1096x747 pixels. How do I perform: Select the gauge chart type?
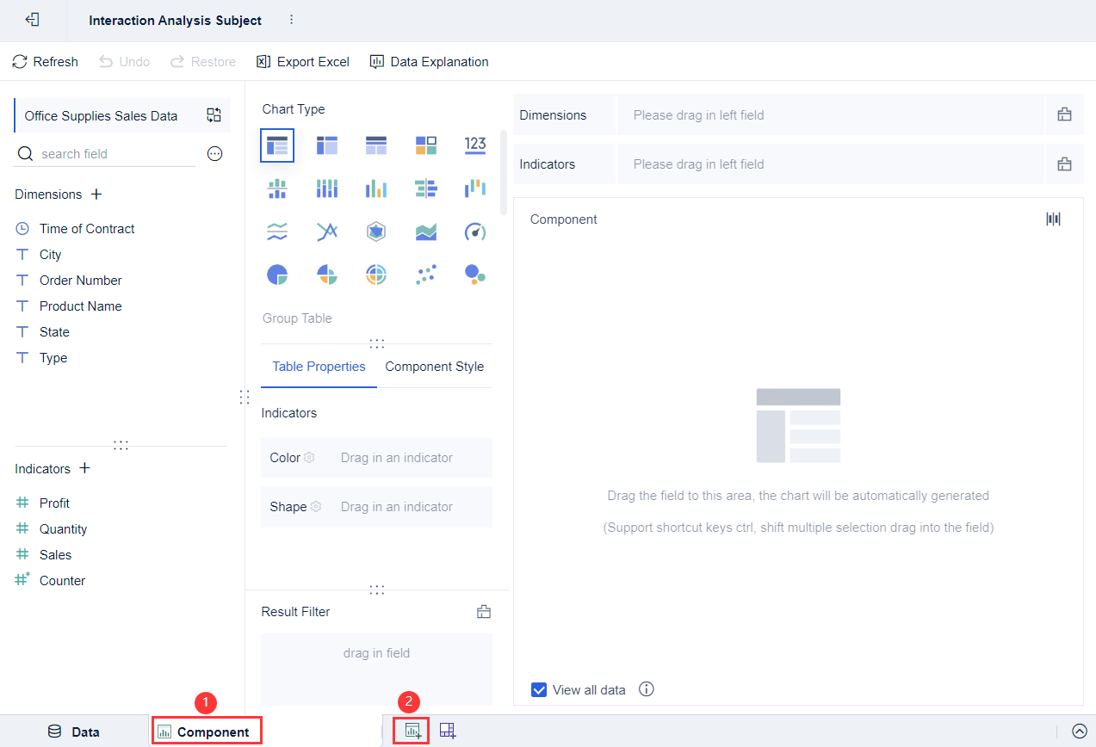(474, 231)
